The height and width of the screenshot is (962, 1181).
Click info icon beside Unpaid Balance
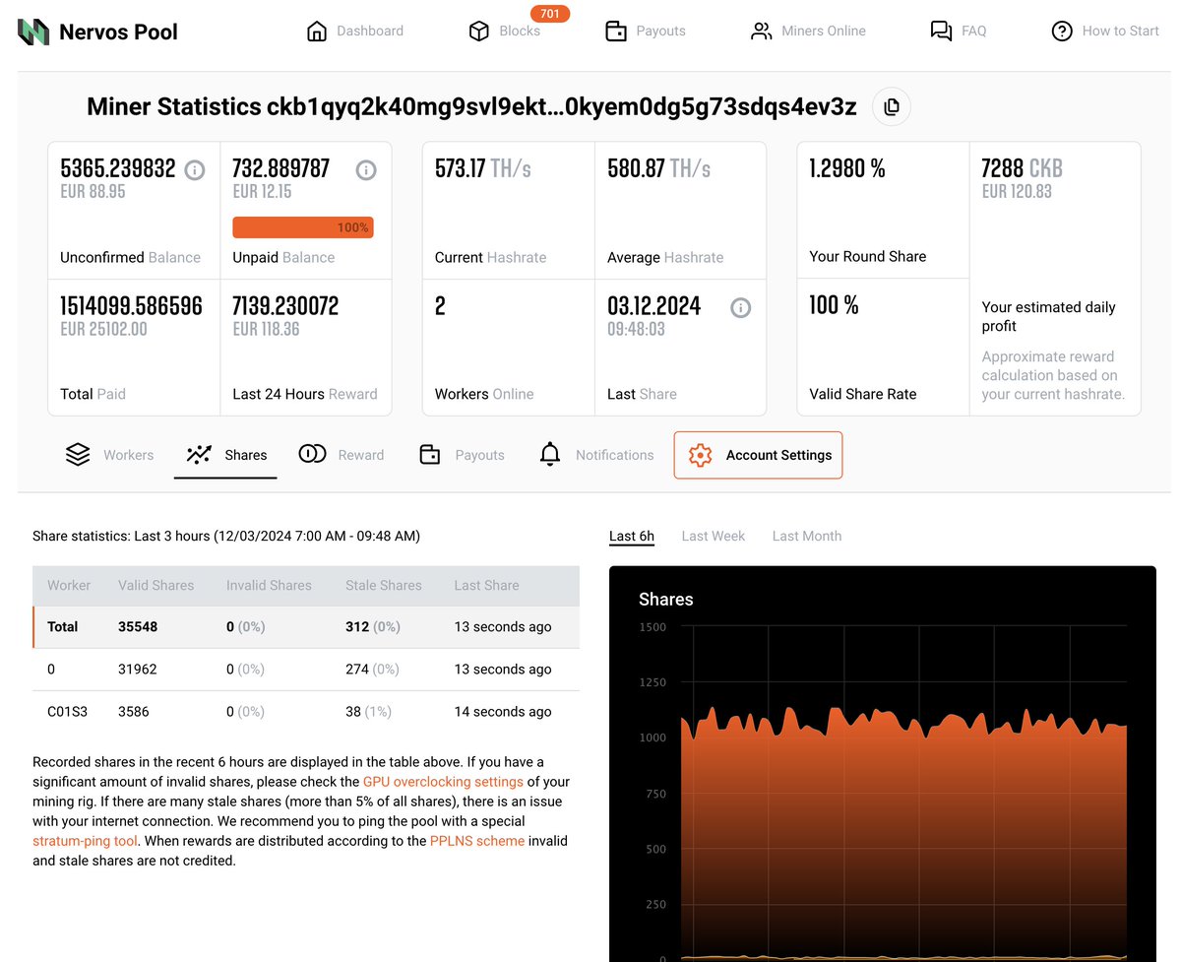click(x=366, y=170)
